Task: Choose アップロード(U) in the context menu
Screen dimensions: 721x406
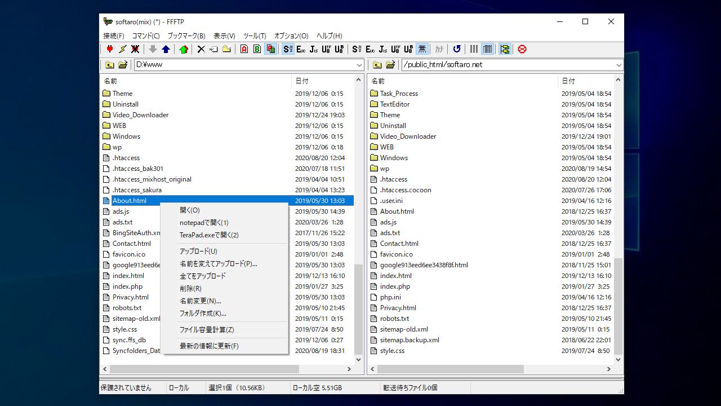Action: 224,251
